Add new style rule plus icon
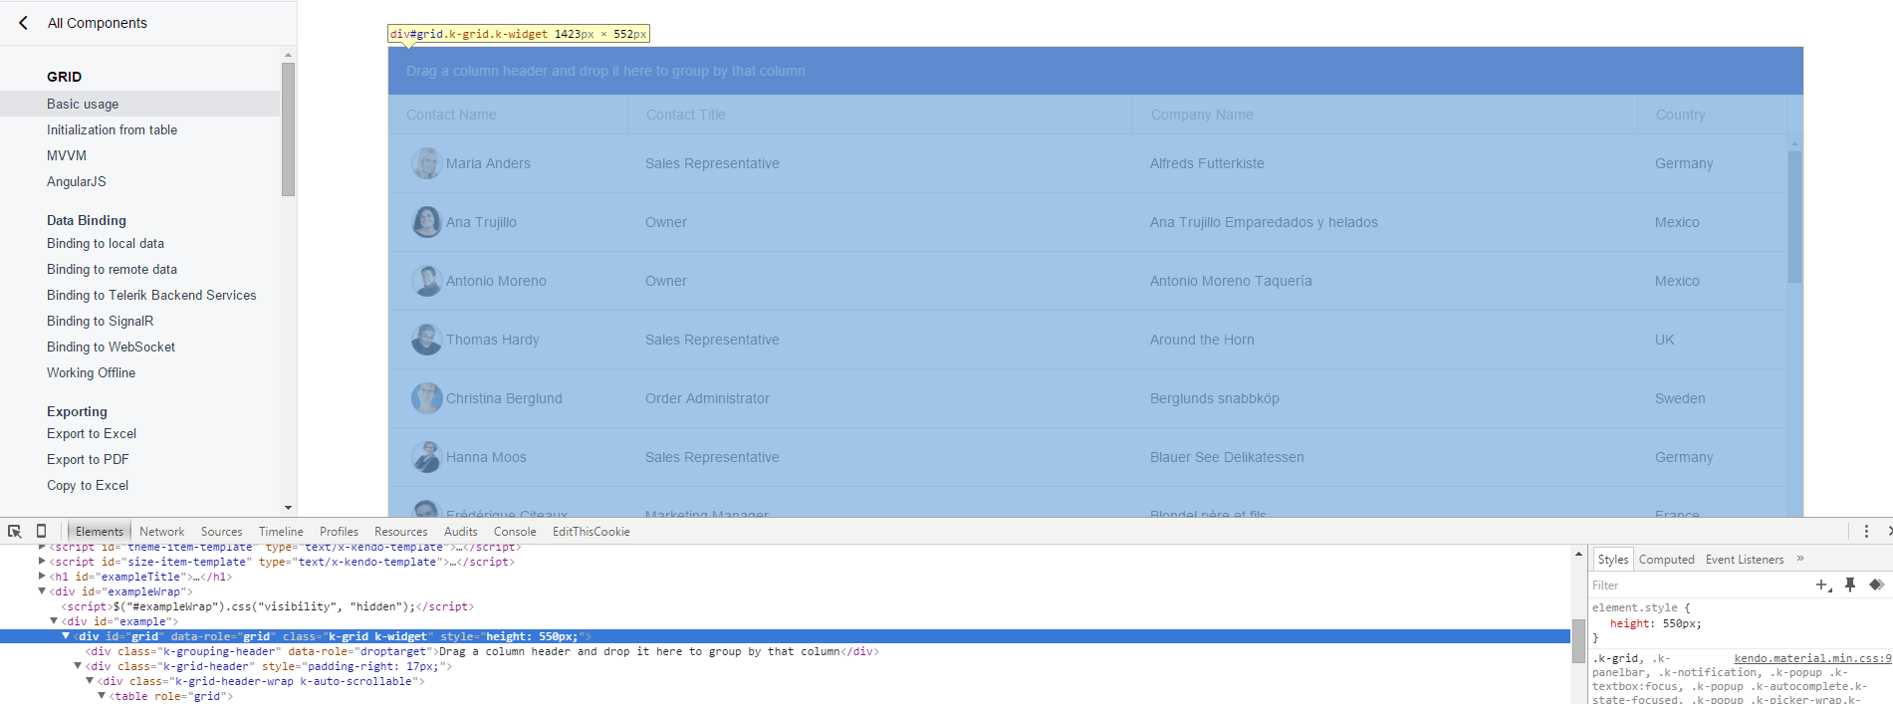 coord(1823,586)
